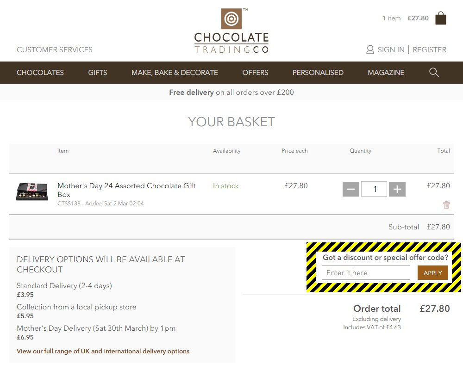Delete the gift box using trash icon
Image resolution: width=463 pixels, height=370 pixels.
(446, 204)
